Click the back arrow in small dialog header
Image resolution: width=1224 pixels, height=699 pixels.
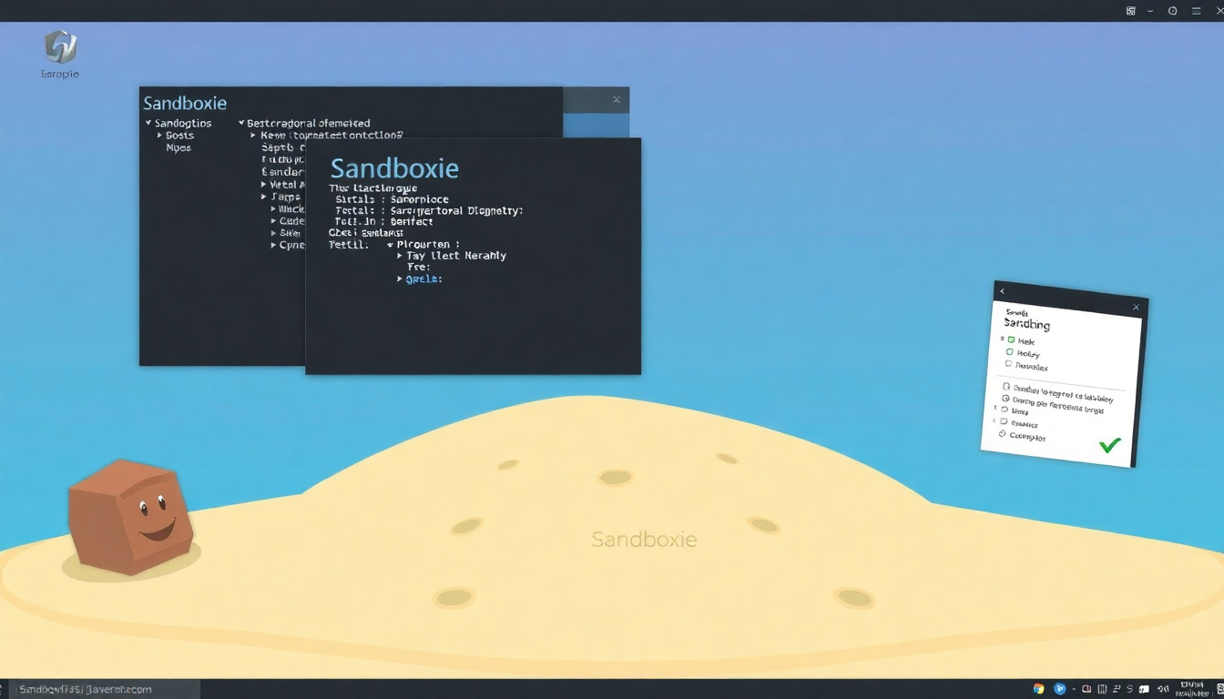[x=1002, y=291]
